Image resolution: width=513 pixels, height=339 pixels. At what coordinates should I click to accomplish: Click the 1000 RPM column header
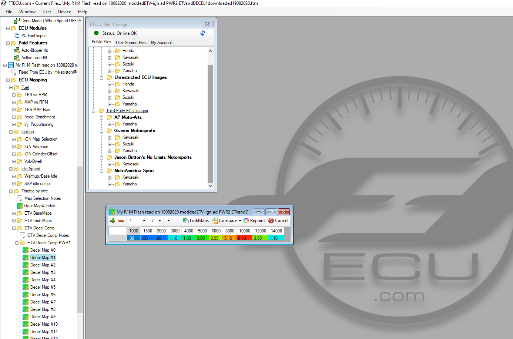pos(134,231)
